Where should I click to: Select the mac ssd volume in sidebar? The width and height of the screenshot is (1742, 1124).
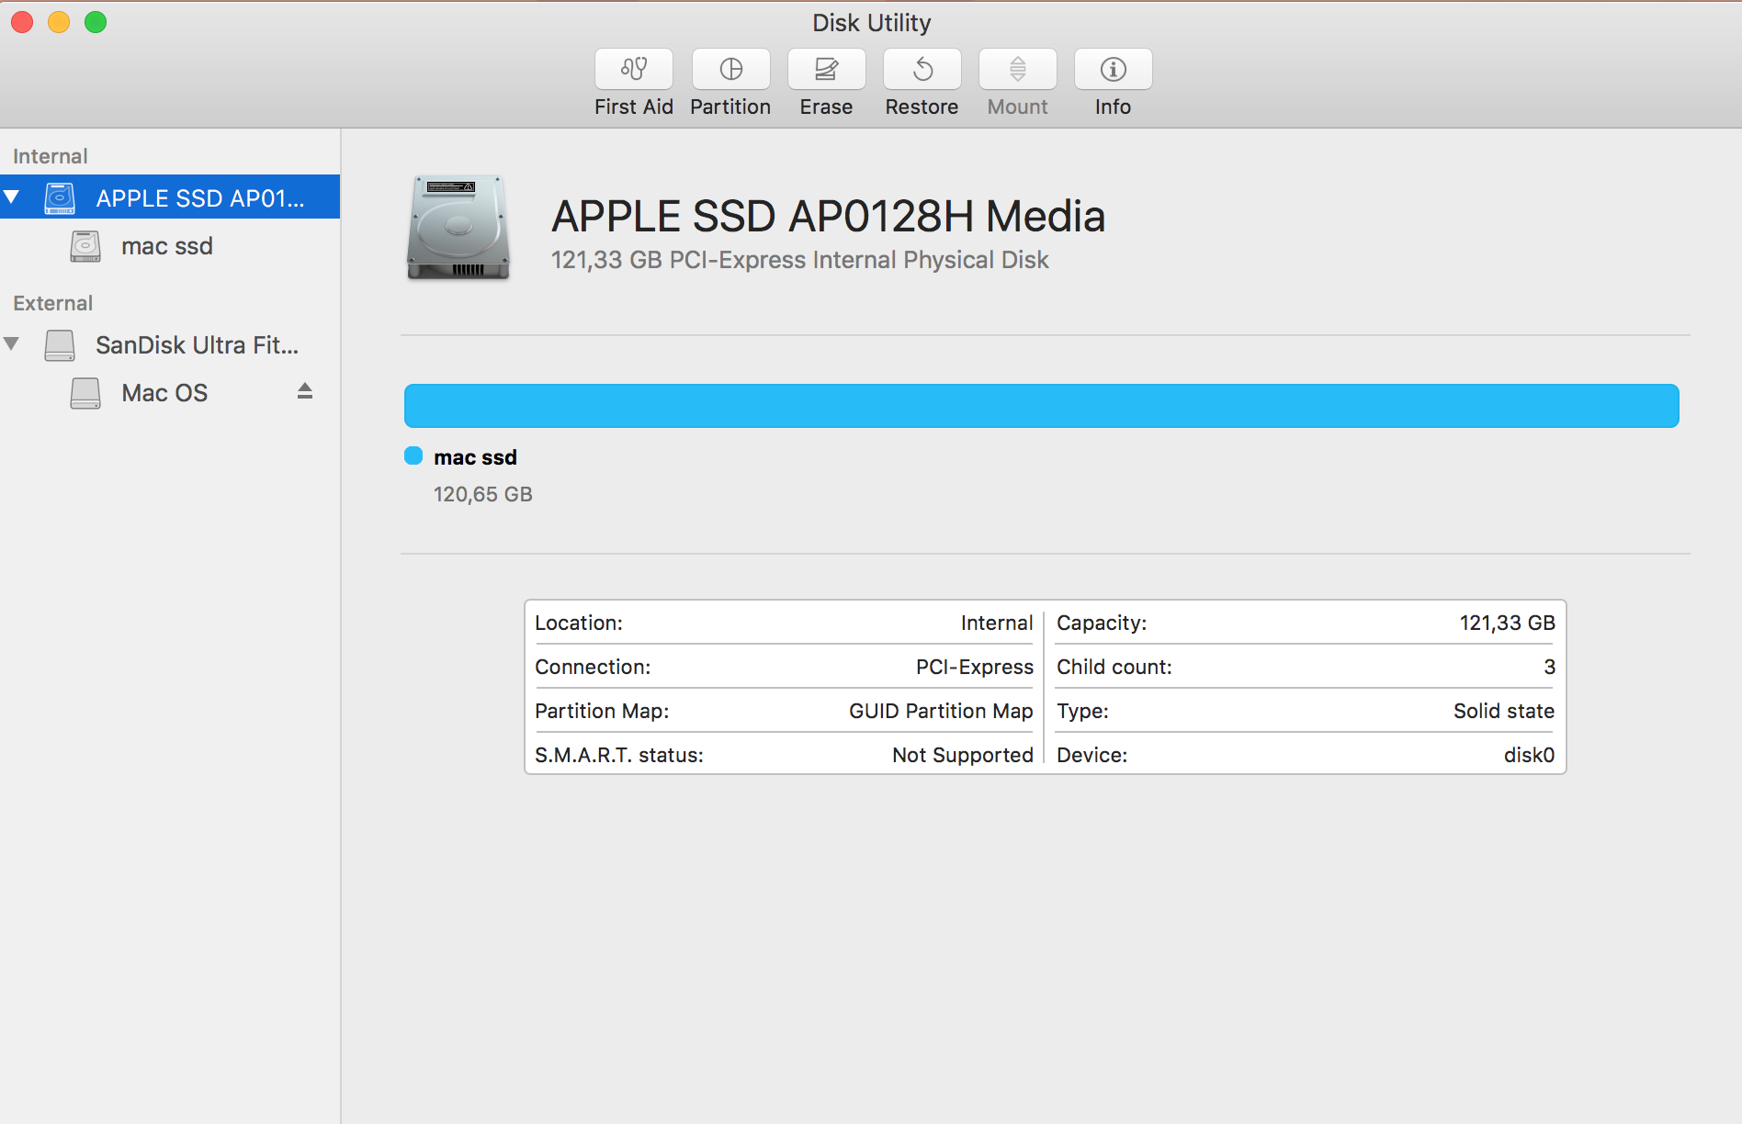tap(166, 246)
